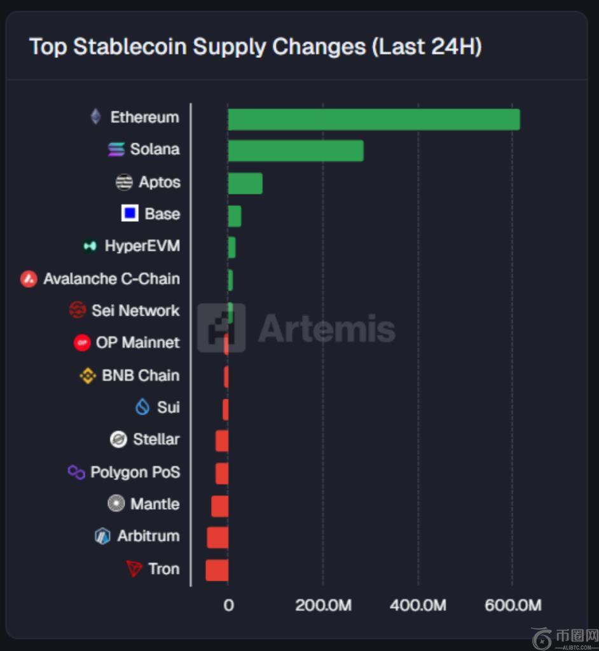Click the HyperEVM logo icon
This screenshot has height=651, width=599.
90,246
